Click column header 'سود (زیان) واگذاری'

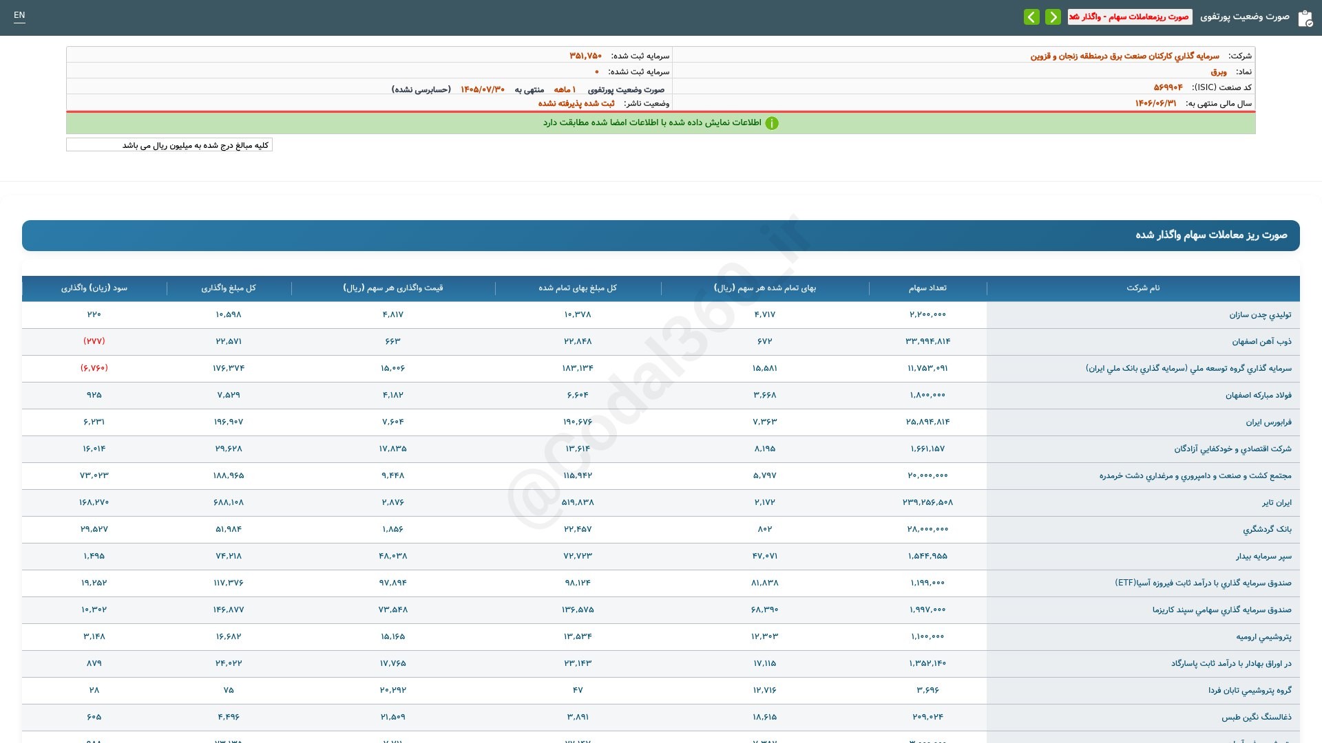(x=94, y=288)
